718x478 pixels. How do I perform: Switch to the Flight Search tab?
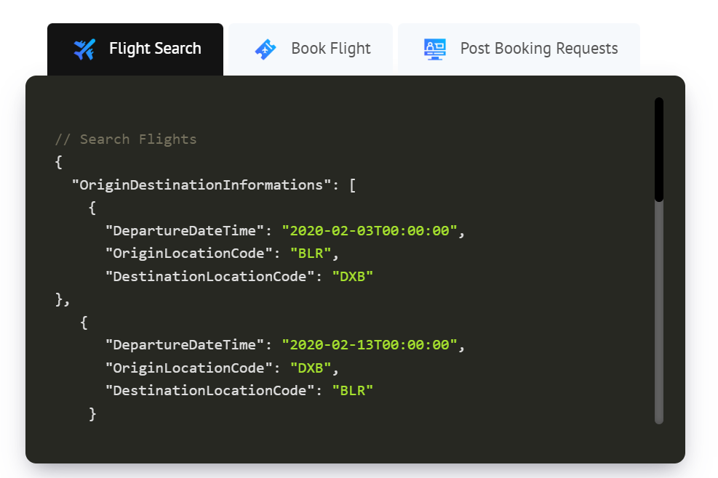pos(135,49)
